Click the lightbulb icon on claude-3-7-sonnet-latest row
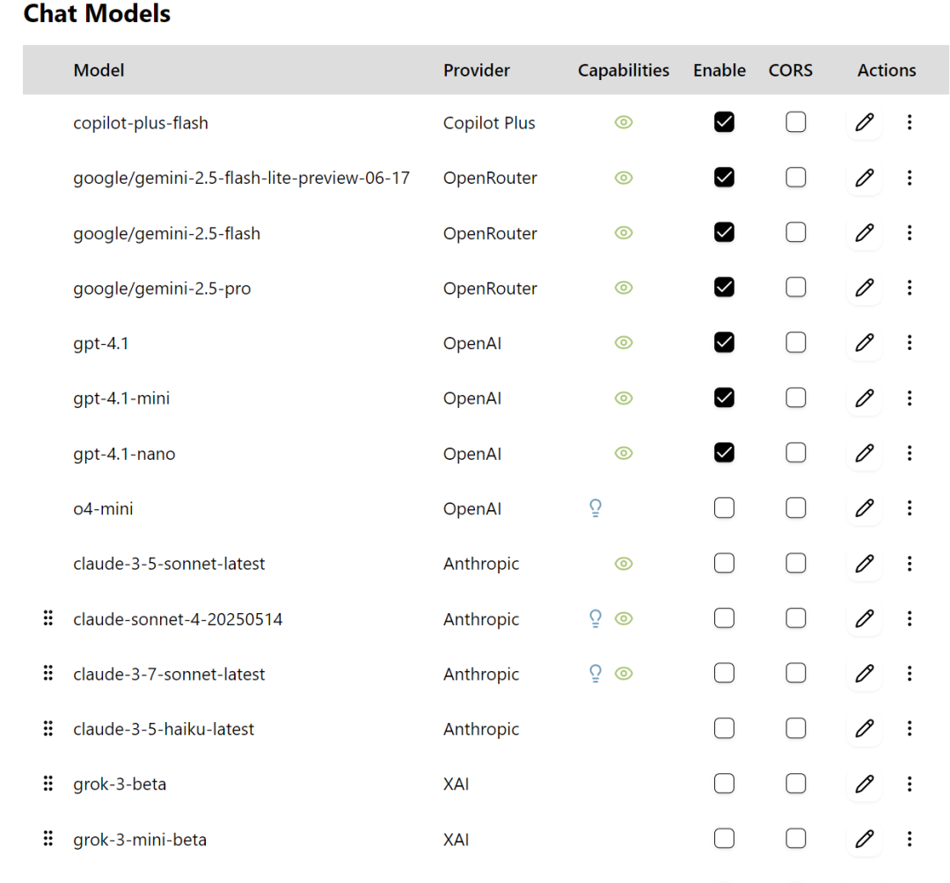 coord(596,674)
